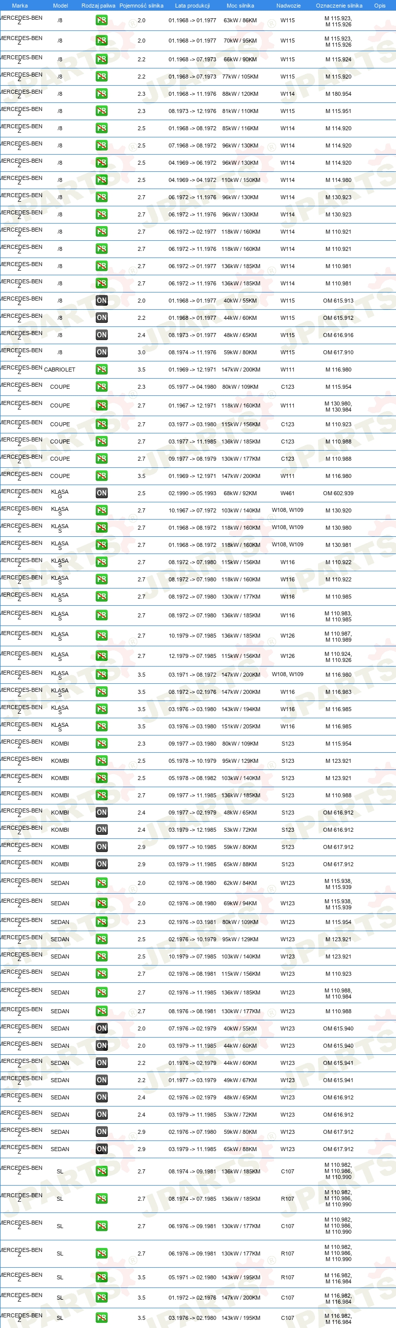Click the power value 151kW / 205KM
This screenshot has width=396, height=1328.
(x=241, y=726)
